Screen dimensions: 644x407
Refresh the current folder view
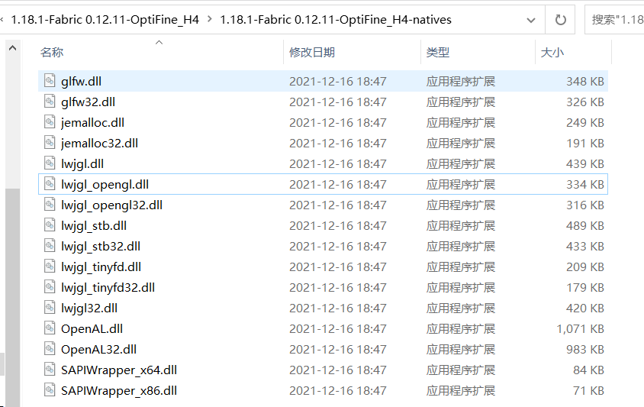click(561, 20)
